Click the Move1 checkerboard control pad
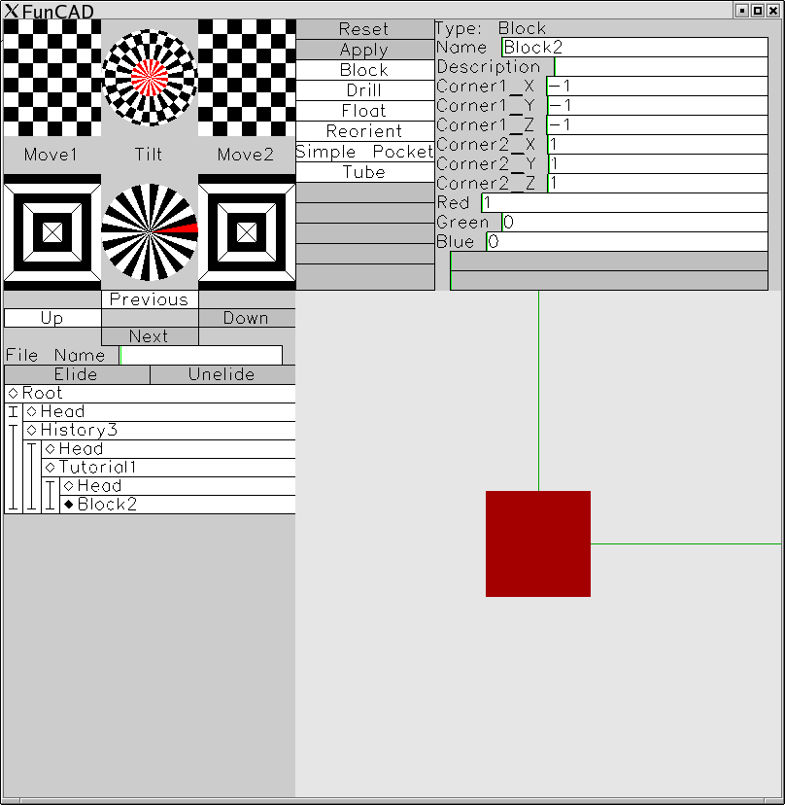The height and width of the screenshot is (805, 785). (x=52, y=78)
